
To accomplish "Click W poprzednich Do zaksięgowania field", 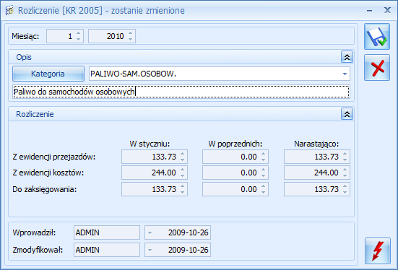I will point(235,189).
